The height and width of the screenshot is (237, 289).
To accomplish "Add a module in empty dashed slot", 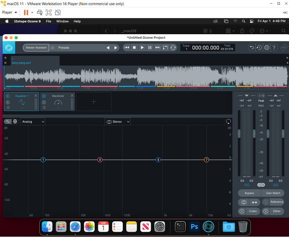I will tap(94, 101).
